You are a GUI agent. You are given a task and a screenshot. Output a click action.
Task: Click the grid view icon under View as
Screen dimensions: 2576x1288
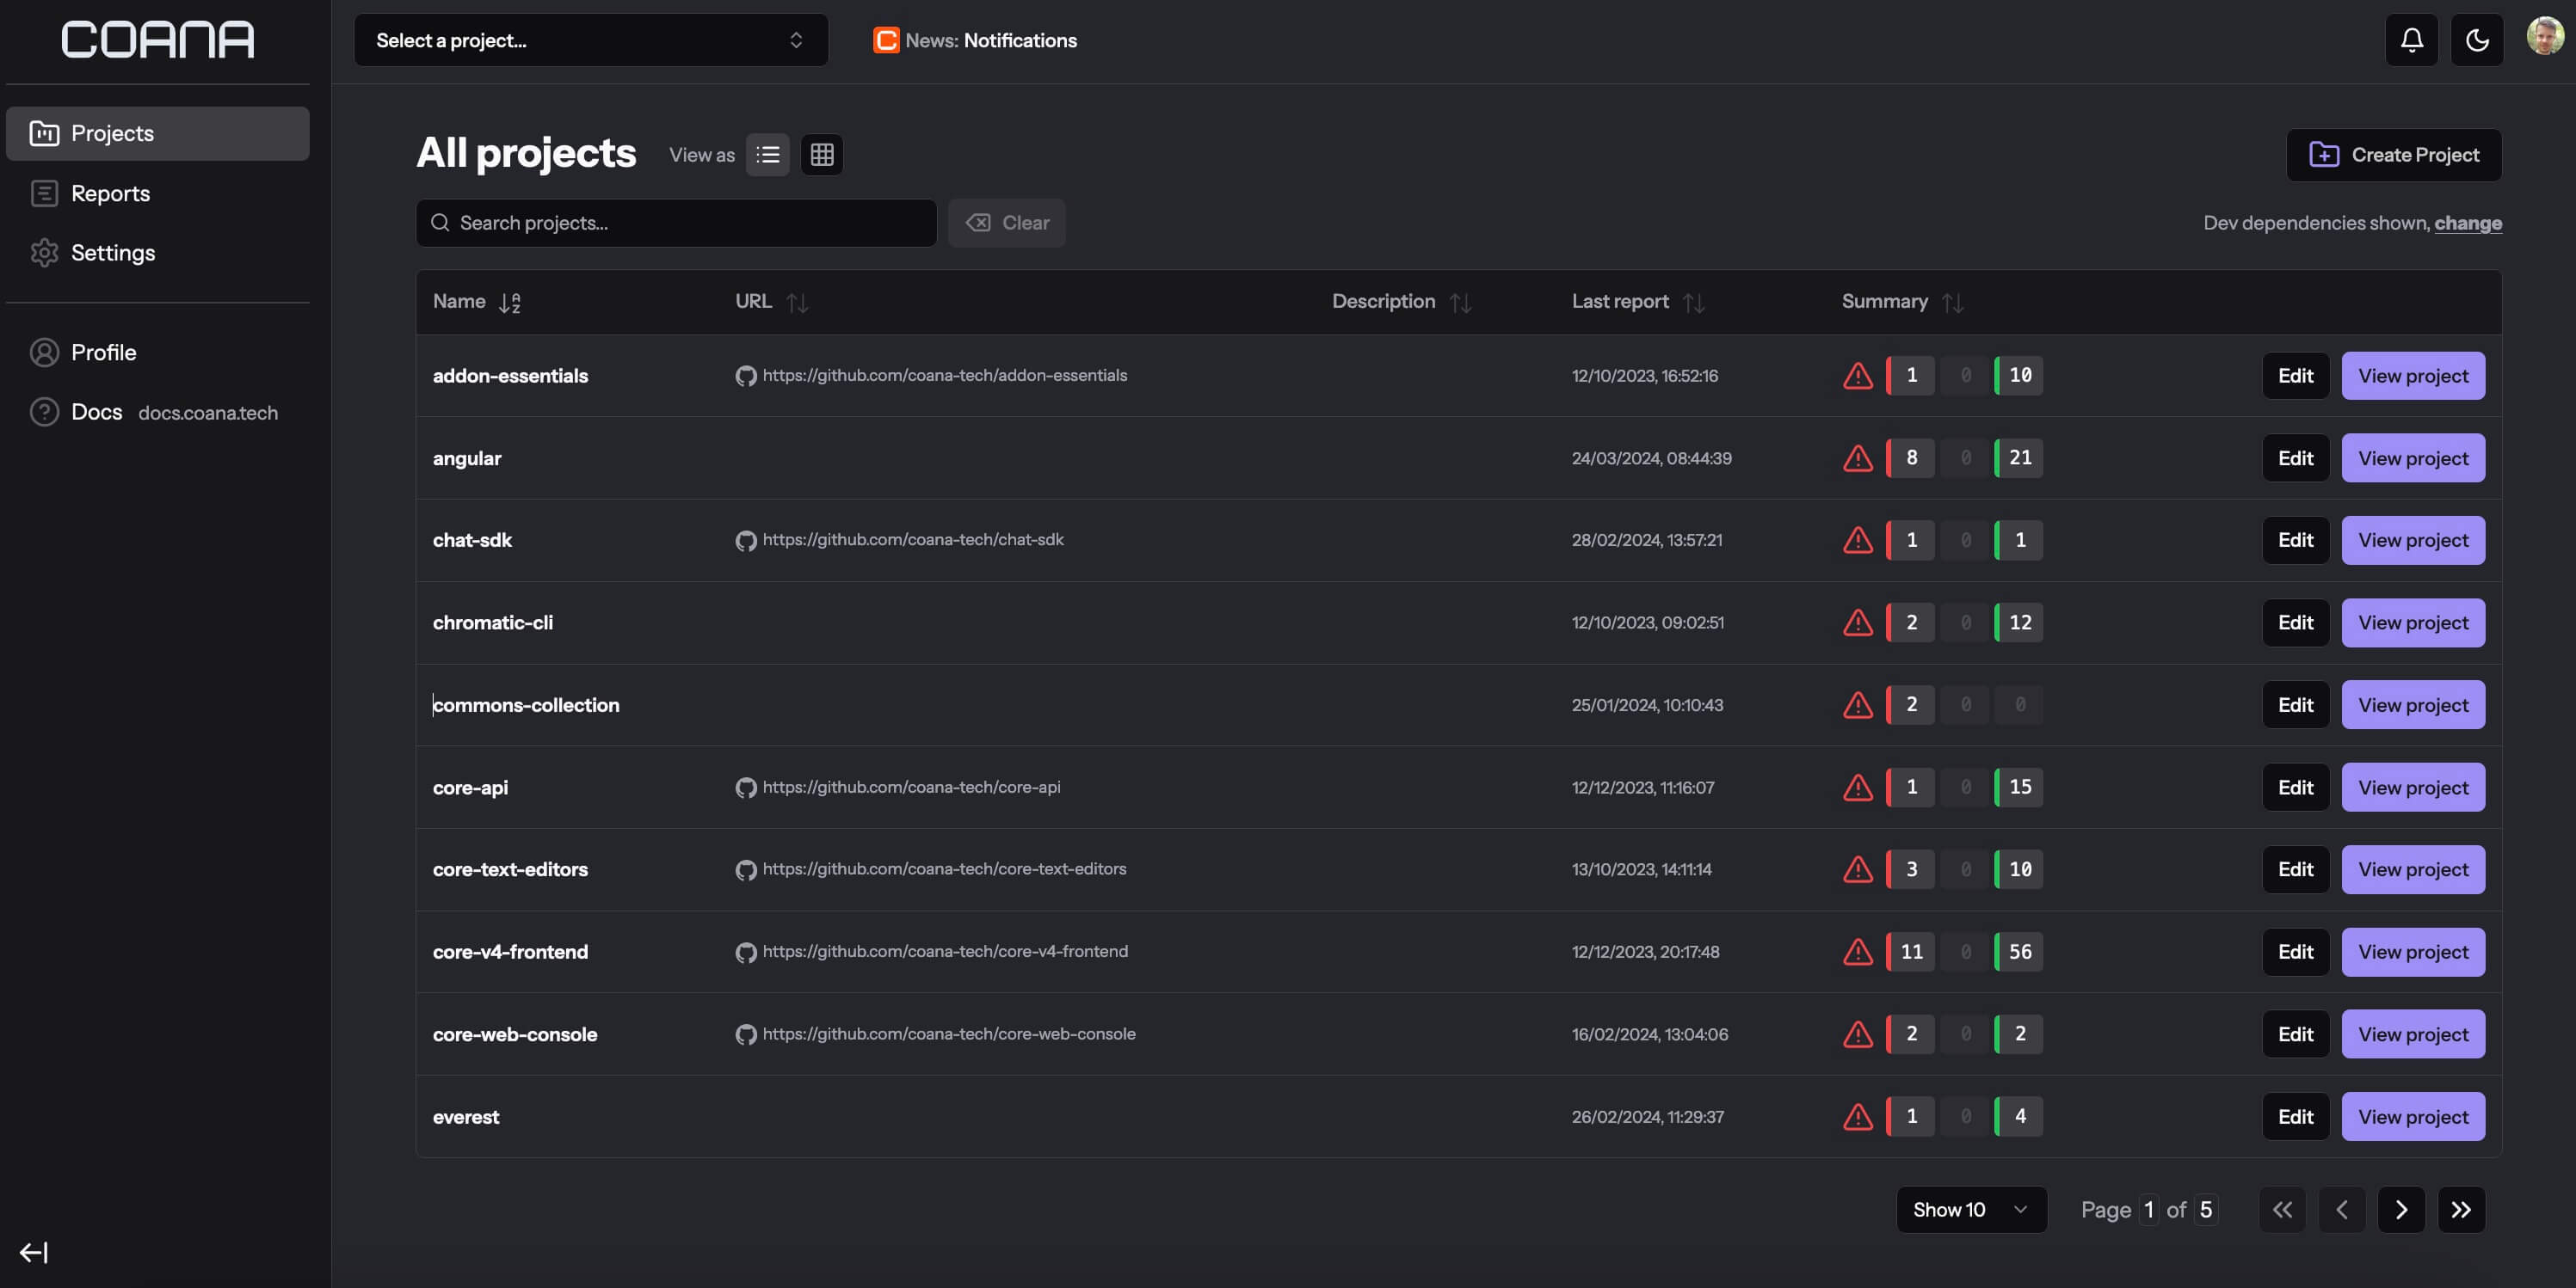[822, 155]
